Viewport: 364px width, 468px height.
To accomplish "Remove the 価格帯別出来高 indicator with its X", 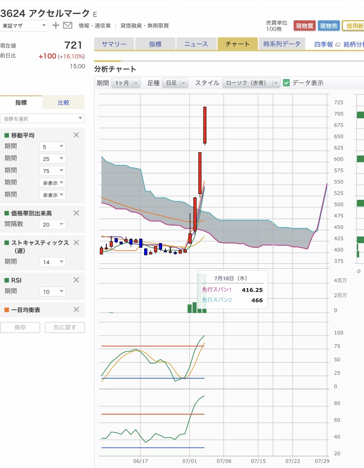I will [77, 213].
